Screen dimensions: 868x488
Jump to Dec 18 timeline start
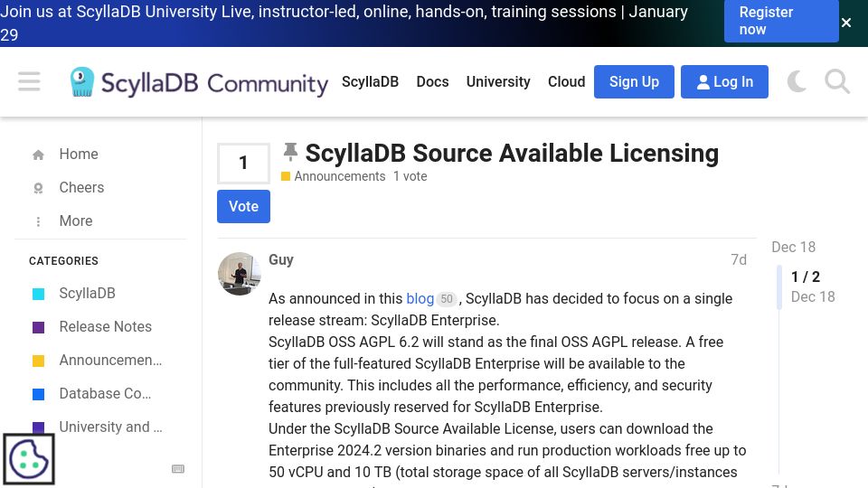click(793, 247)
